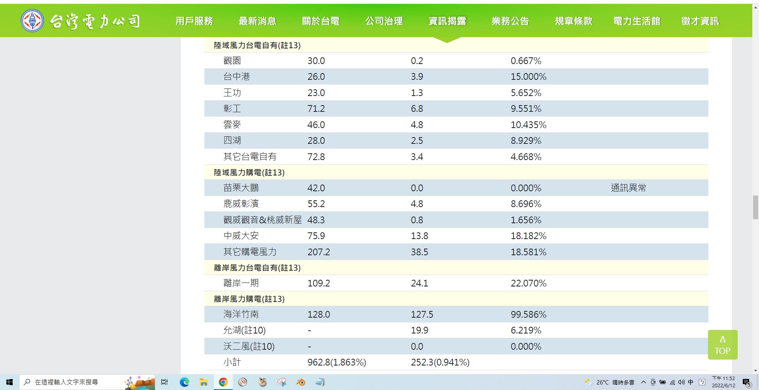Click the 台中港 row name
The height and width of the screenshot is (390, 759).
coord(237,77)
